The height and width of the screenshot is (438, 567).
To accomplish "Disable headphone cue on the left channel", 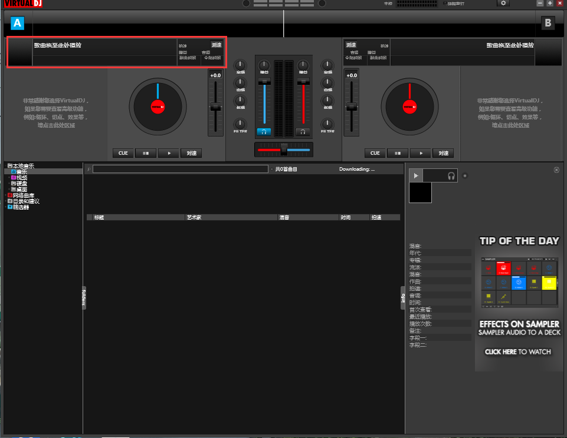I will [x=264, y=132].
